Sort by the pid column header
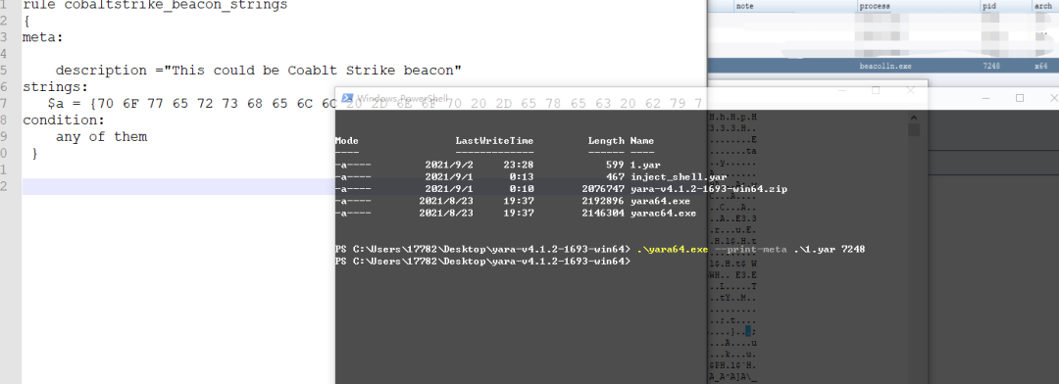This screenshot has width=1059, height=384. click(x=1006, y=6)
